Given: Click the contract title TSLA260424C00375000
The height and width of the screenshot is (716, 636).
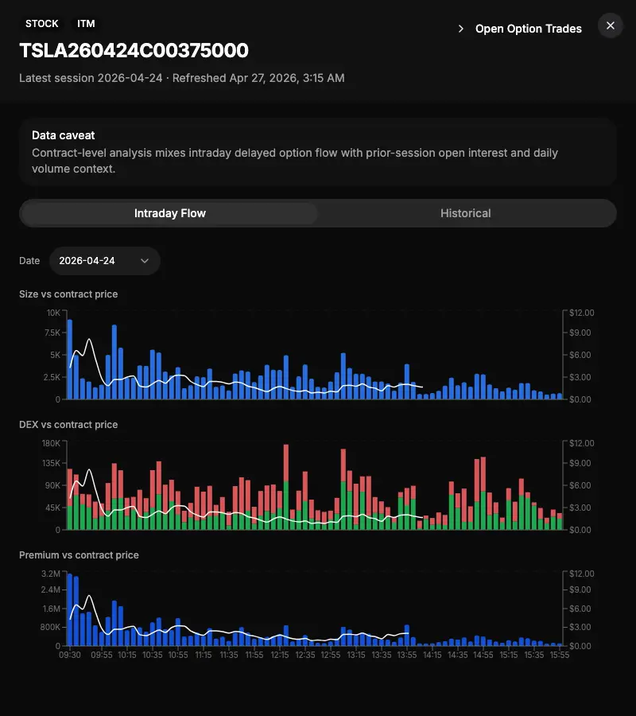Looking at the screenshot, I should 133,51.
